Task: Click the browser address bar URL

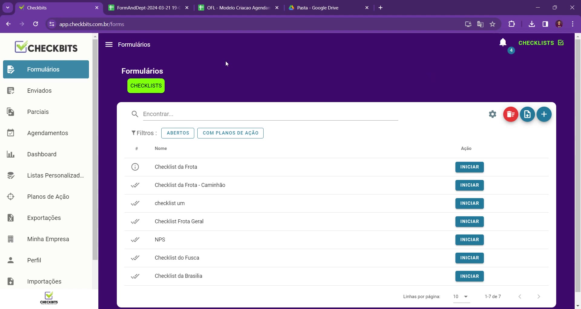Action: [92, 24]
